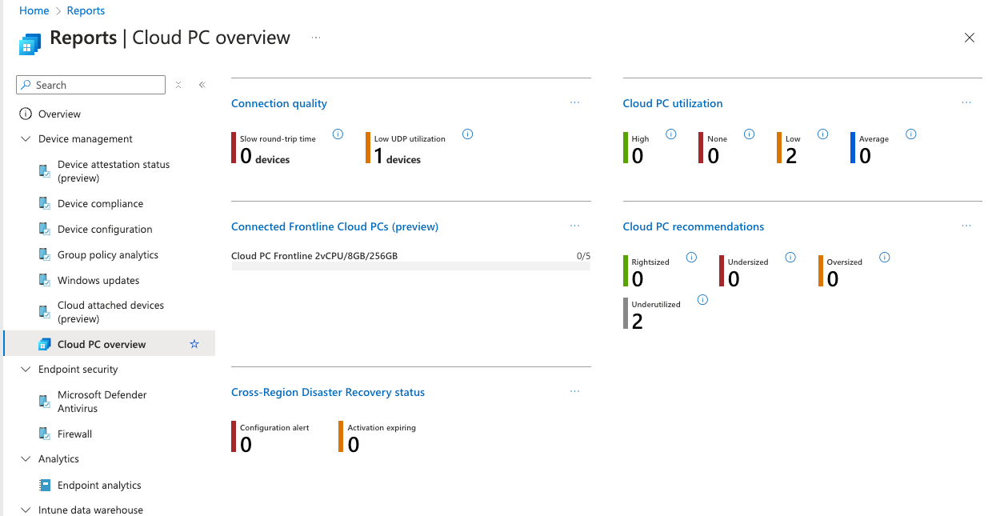Click the Frontline 2vCPU/8GB/256GB usage bar
The image size is (988, 516).
click(x=410, y=266)
